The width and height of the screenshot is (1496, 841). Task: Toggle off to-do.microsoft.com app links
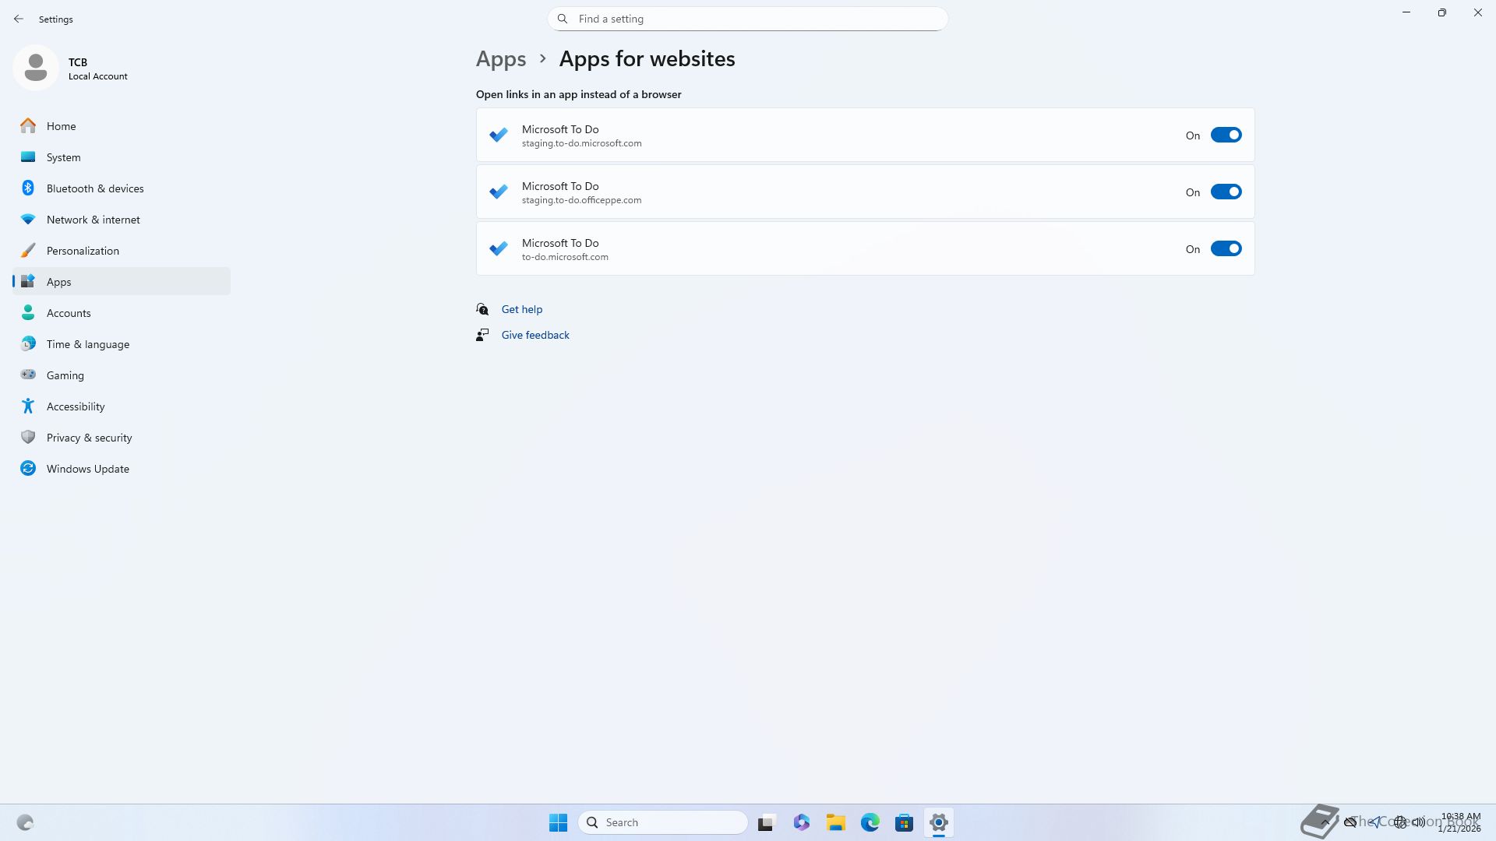point(1225,249)
